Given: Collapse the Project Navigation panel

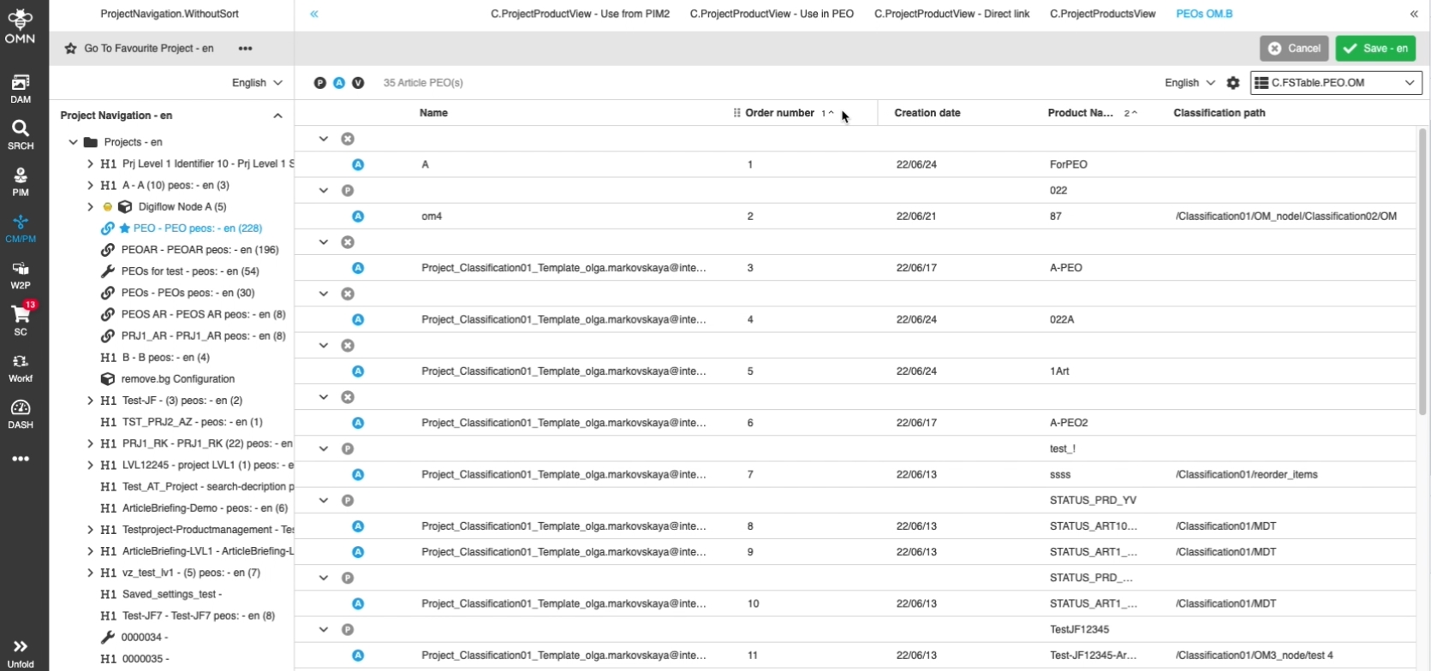Looking at the screenshot, I should 277,116.
